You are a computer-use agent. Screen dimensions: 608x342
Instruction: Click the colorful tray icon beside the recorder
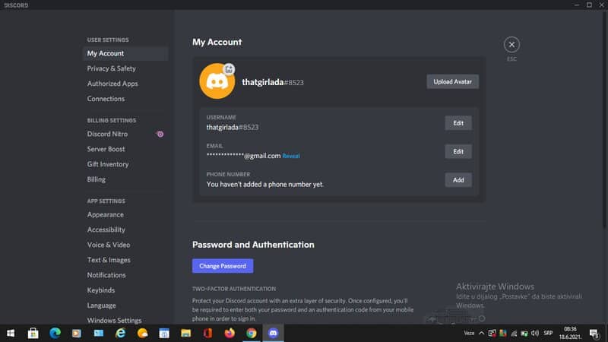503,333
